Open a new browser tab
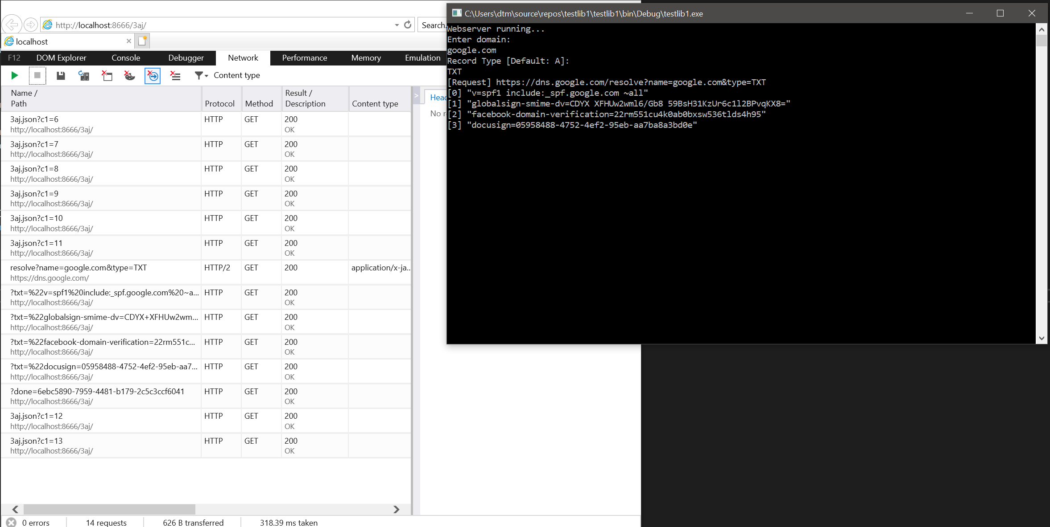Screen dimensions: 1050x527 [142, 41]
